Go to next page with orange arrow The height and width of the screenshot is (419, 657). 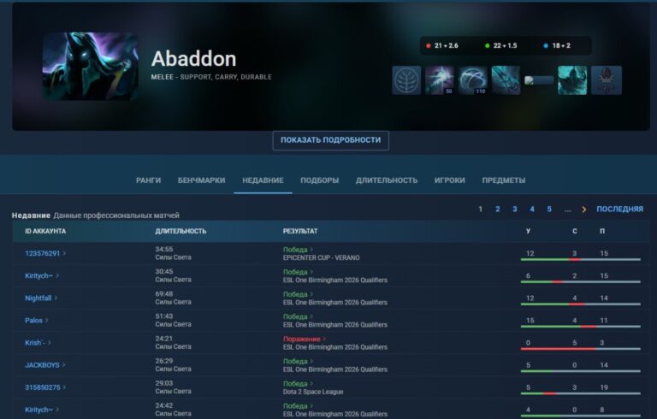coord(584,209)
